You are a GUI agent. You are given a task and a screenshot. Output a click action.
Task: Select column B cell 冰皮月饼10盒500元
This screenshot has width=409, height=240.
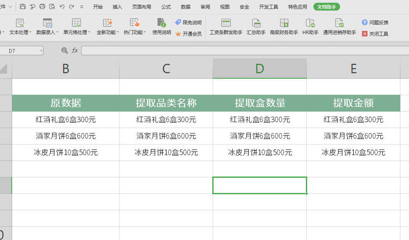coord(66,152)
